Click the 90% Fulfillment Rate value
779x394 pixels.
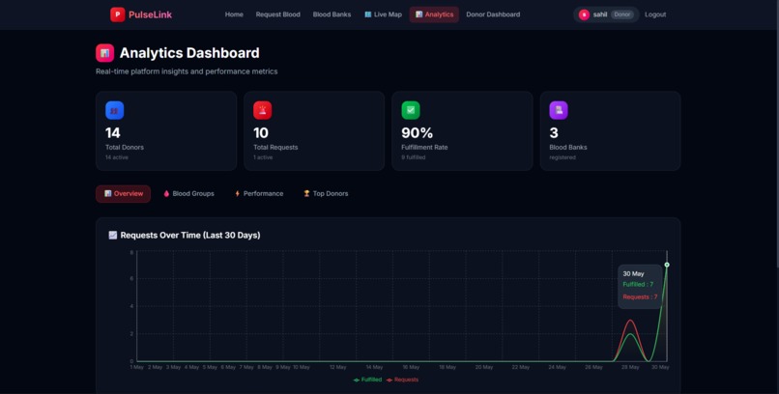click(x=417, y=133)
